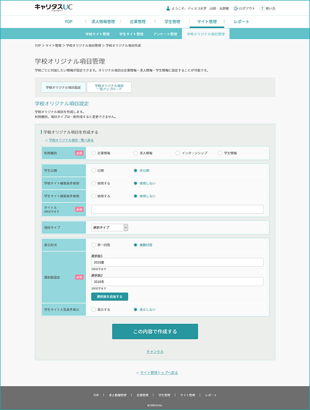Click the この内容で作成する button
This screenshot has height=410, width=310.
[x=155, y=331]
